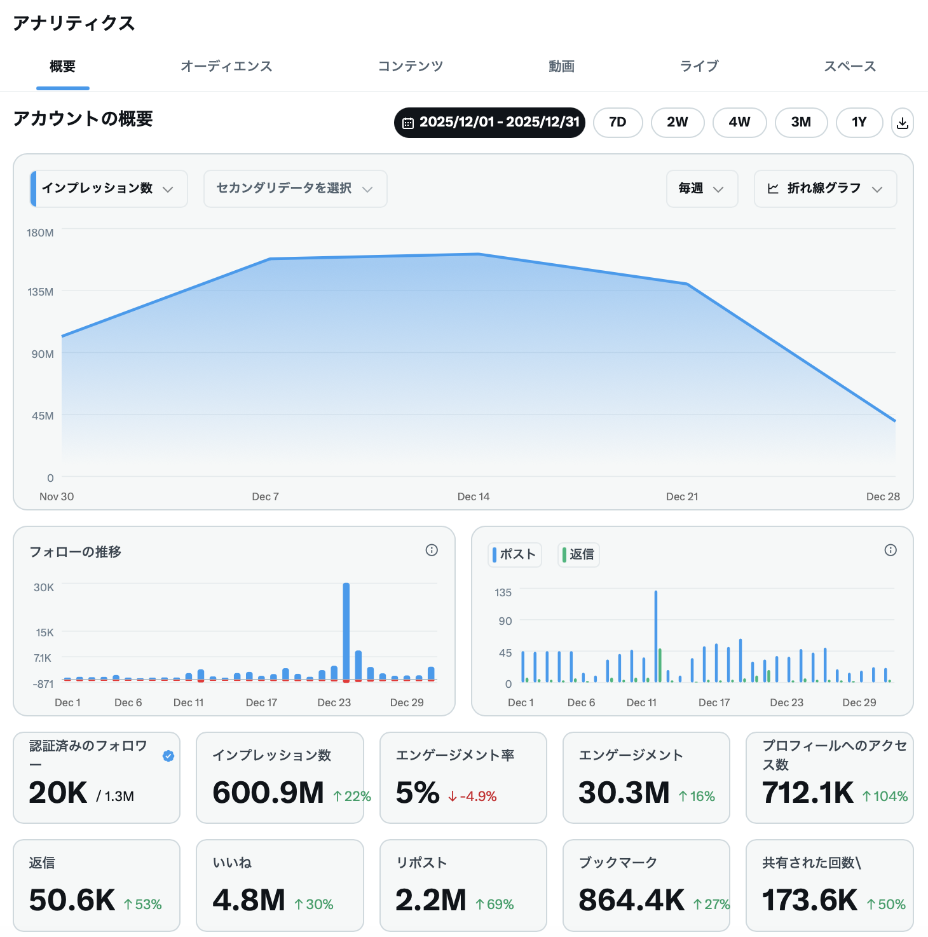Click the 2025/12/01 - 2025/12/31 date range
Screen dimensions: 928x937
coord(489,123)
